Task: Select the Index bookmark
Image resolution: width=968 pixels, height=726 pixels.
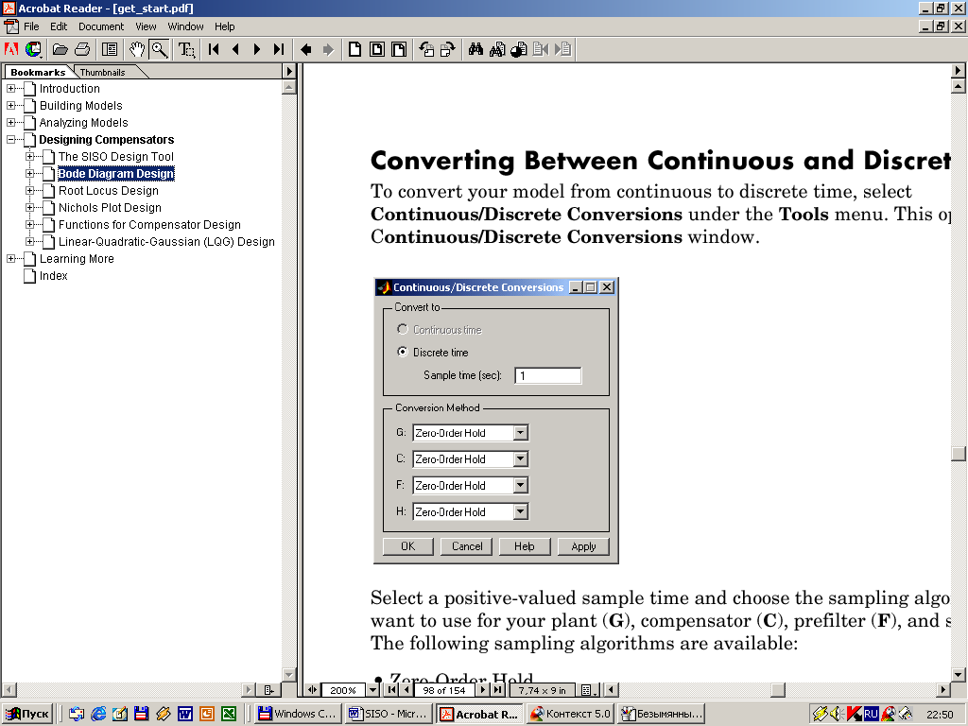Action: [x=54, y=276]
